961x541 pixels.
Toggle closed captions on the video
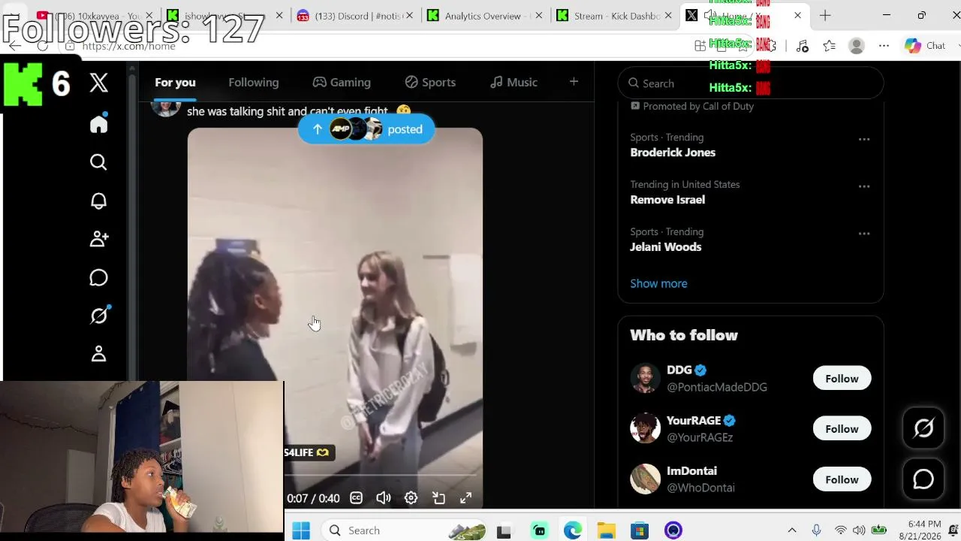pos(357,497)
